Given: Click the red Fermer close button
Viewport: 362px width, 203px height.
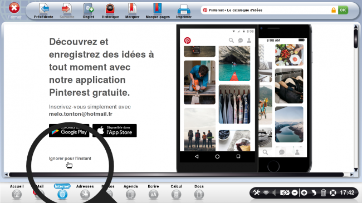Looking at the screenshot, I should [x=14, y=8].
